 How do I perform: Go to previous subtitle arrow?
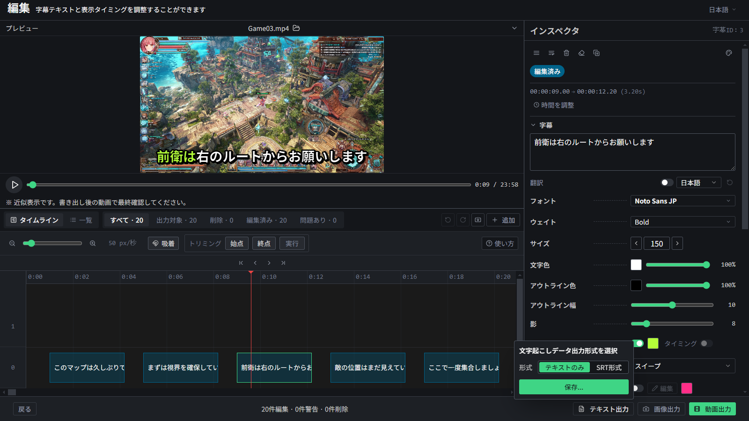click(x=255, y=263)
